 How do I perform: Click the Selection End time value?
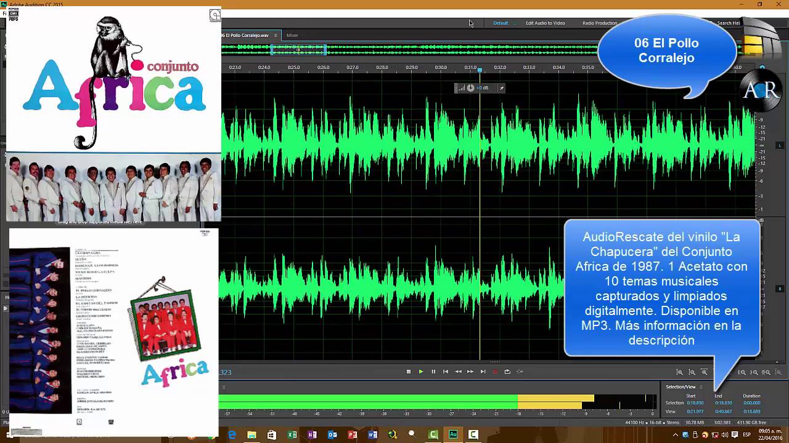(724, 403)
